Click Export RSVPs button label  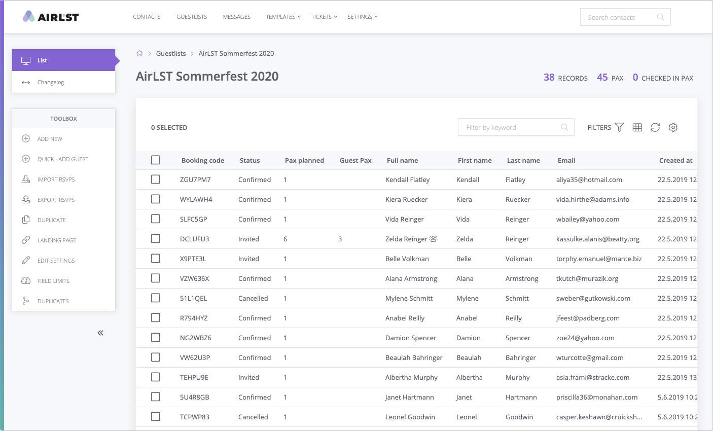pyautogui.click(x=56, y=200)
